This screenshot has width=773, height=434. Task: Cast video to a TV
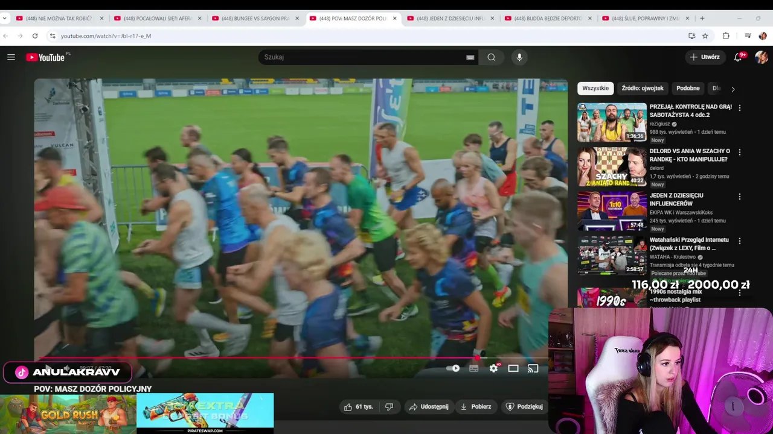533,368
